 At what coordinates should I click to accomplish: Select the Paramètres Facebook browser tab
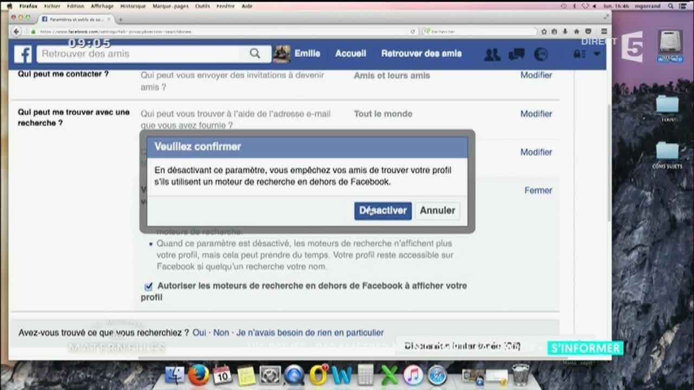tap(76, 19)
